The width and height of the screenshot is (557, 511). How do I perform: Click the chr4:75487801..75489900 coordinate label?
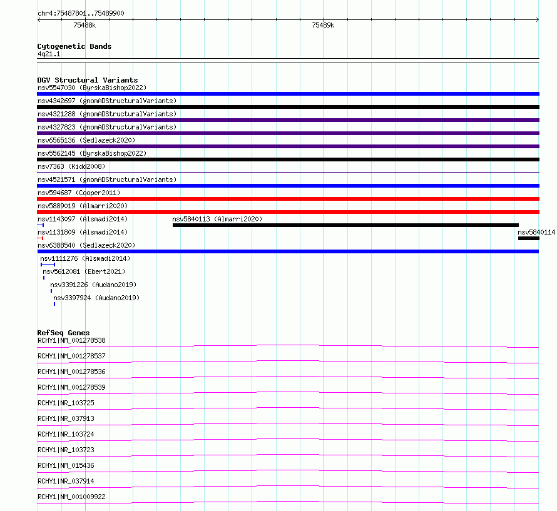click(81, 13)
